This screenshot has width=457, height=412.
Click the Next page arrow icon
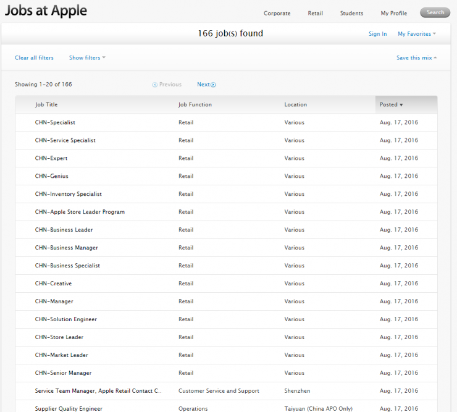[213, 85]
